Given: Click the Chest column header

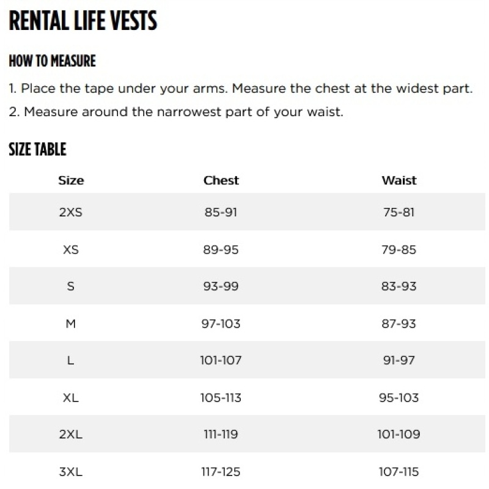Looking at the screenshot, I should [x=221, y=180].
